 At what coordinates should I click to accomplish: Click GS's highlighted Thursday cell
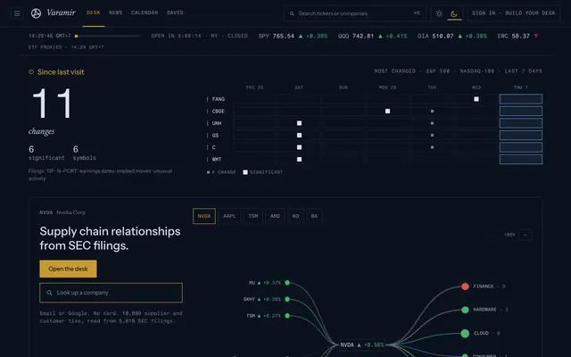pyautogui.click(x=521, y=135)
